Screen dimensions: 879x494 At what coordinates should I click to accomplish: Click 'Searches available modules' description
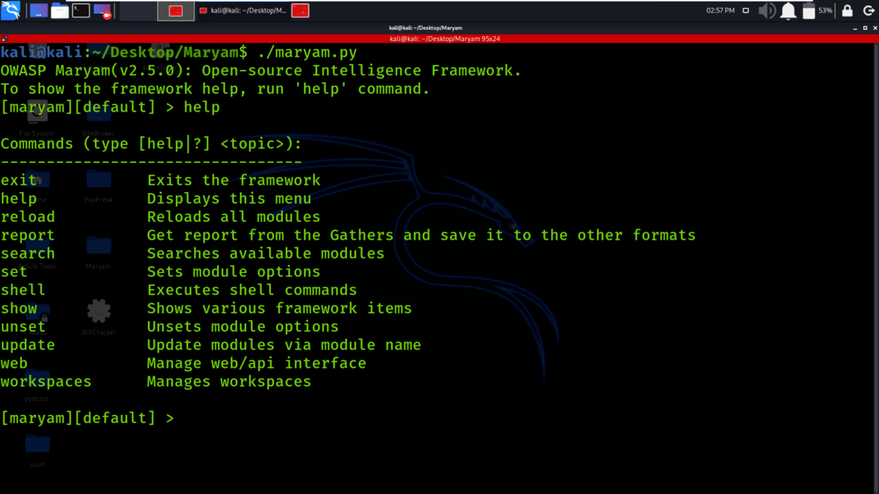[x=265, y=254]
